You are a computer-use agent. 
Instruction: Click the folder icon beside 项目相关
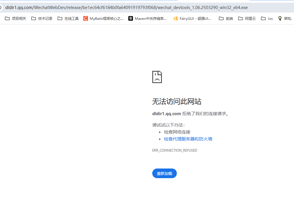(x=7, y=18)
